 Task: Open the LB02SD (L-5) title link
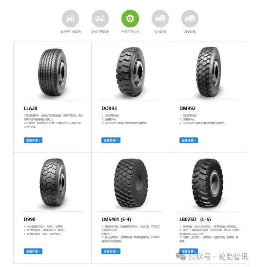coord(195,219)
